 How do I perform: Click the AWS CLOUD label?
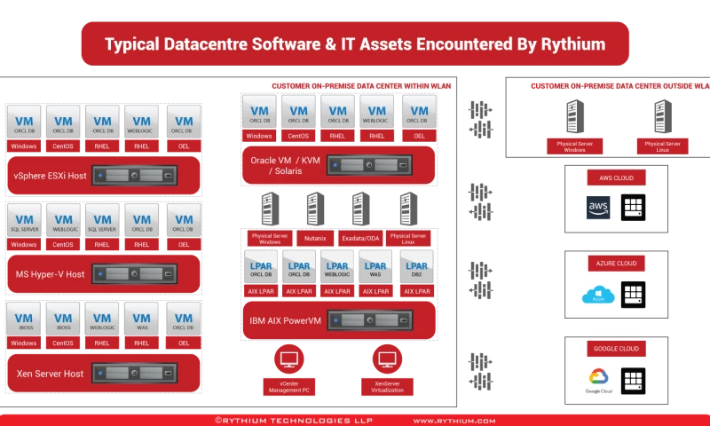pyautogui.click(x=616, y=177)
